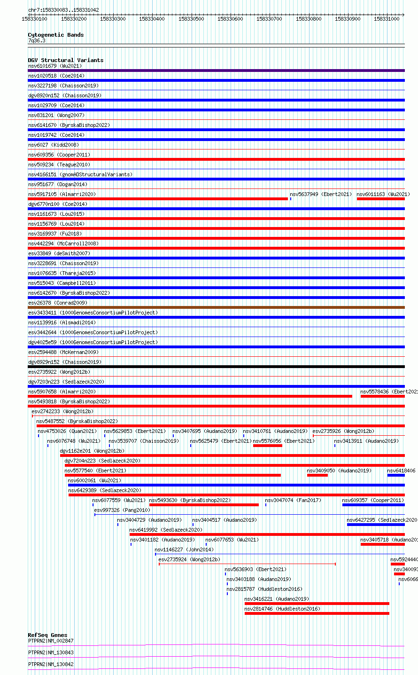Select nsv3410761 (Audano2019) variant
This screenshot has width=418, height=675.
coord(275,431)
